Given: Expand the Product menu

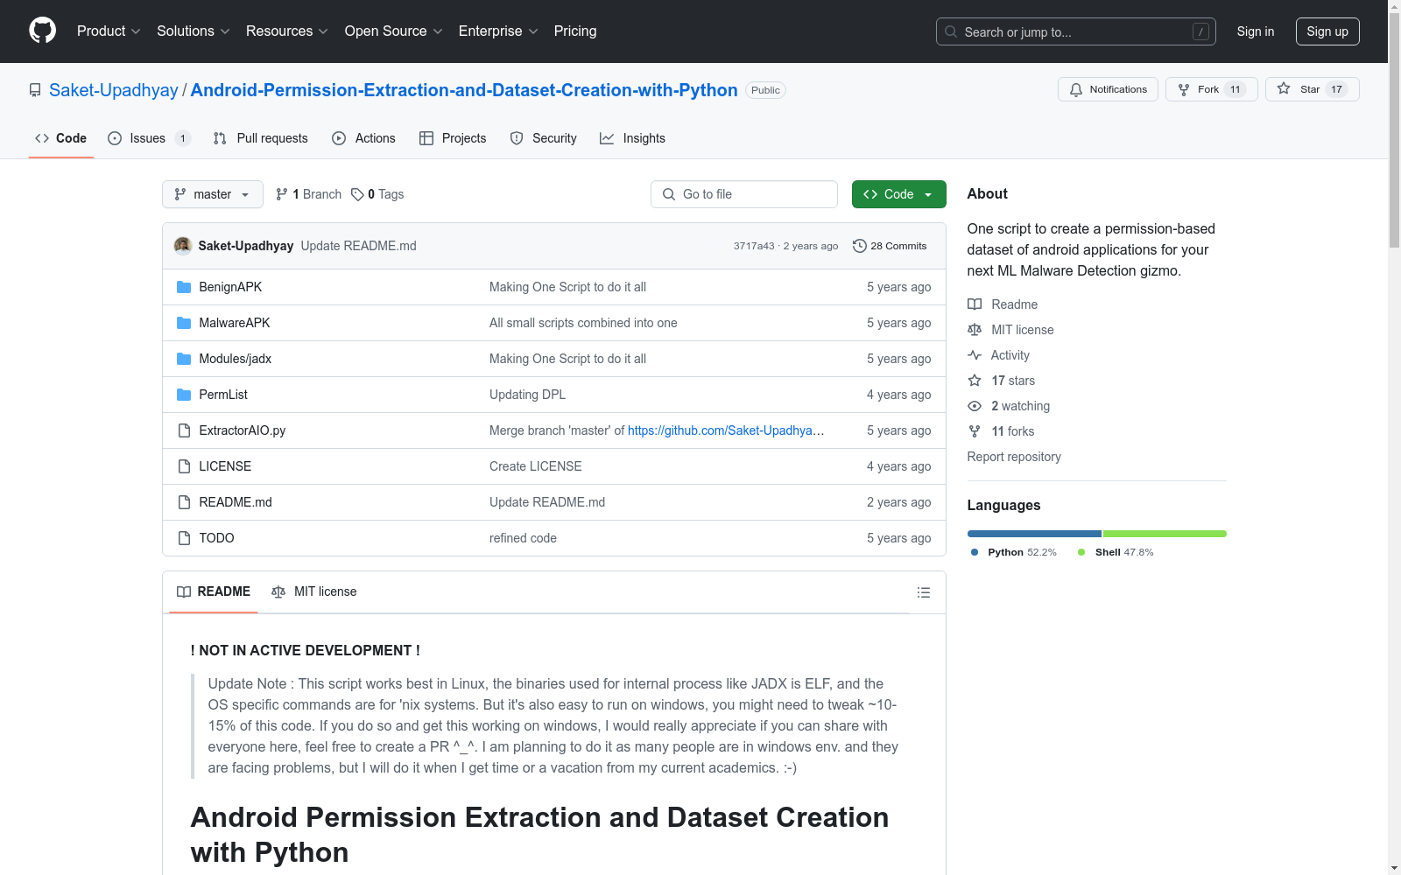Looking at the screenshot, I should click(x=109, y=31).
